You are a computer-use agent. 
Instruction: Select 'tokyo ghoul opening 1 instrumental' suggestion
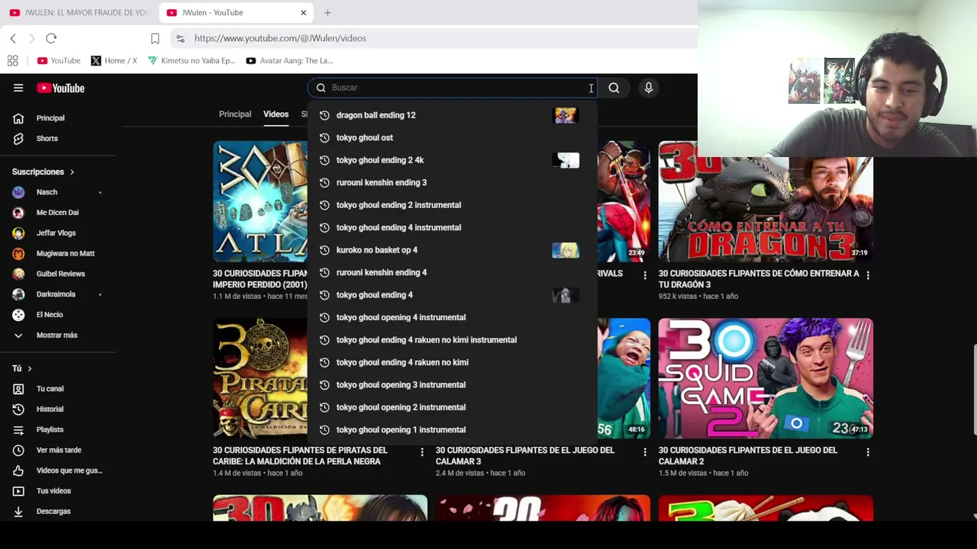click(453, 430)
